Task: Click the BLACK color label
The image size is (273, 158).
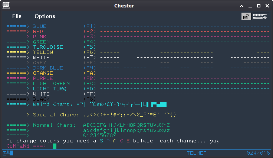Action: 42,99
